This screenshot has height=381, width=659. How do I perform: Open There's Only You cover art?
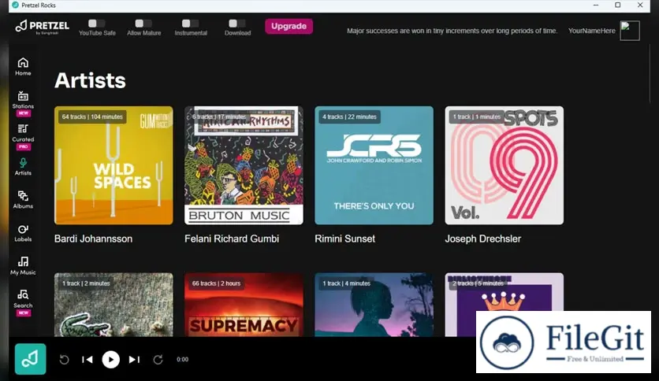pos(374,165)
